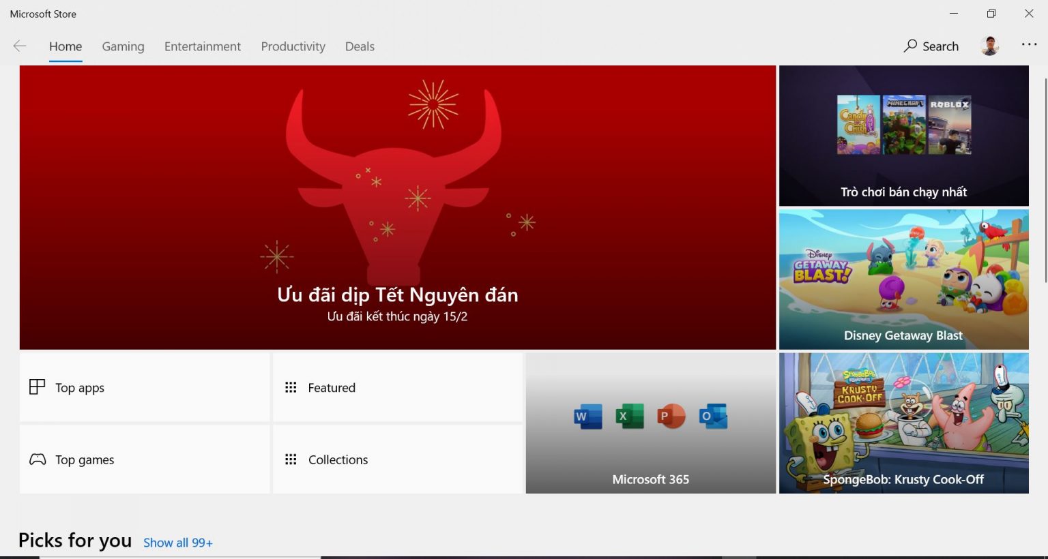The width and height of the screenshot is (1048, 559).
Task: Open the Productivity tab
Action: point(293,46)
